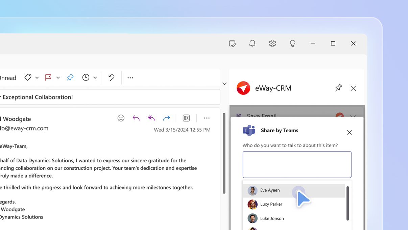Viewport: 408px width, 230px height.
Task: Click the Unread toolbar button
Action: point(8,78)
